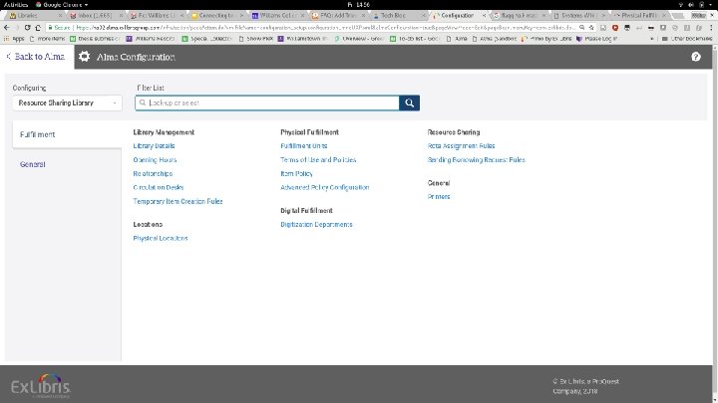Click the Filter List lookup field
Image resolution: width=718 pixels, height=403 pixels.
tap(267, 102)
